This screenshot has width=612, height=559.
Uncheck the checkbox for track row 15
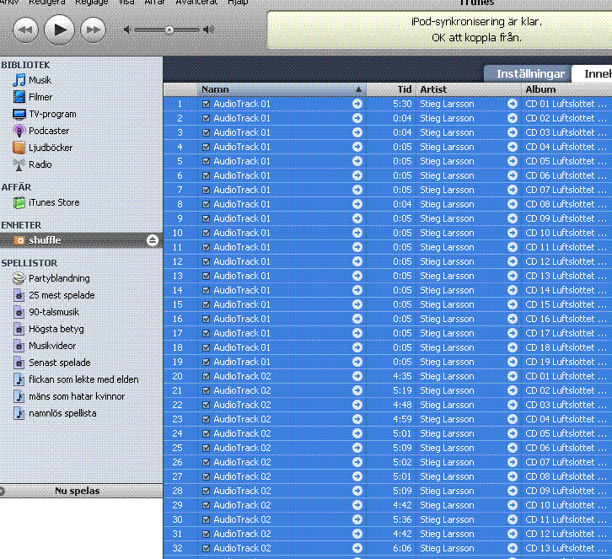[x=207, y=304]
